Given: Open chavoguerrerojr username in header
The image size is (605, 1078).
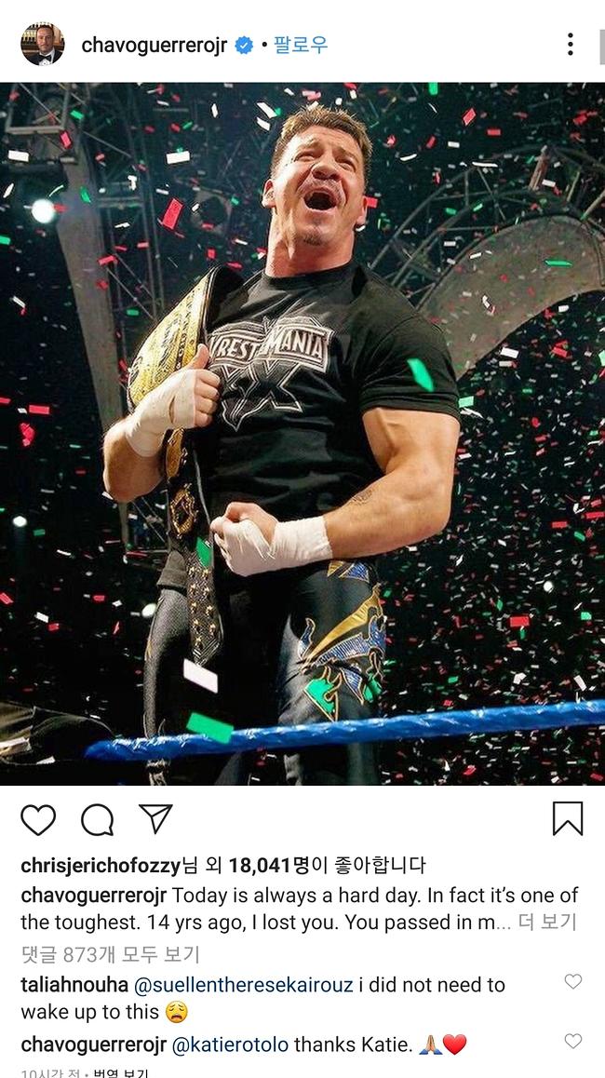Looking at the screenshot, I should click(154, 46).
